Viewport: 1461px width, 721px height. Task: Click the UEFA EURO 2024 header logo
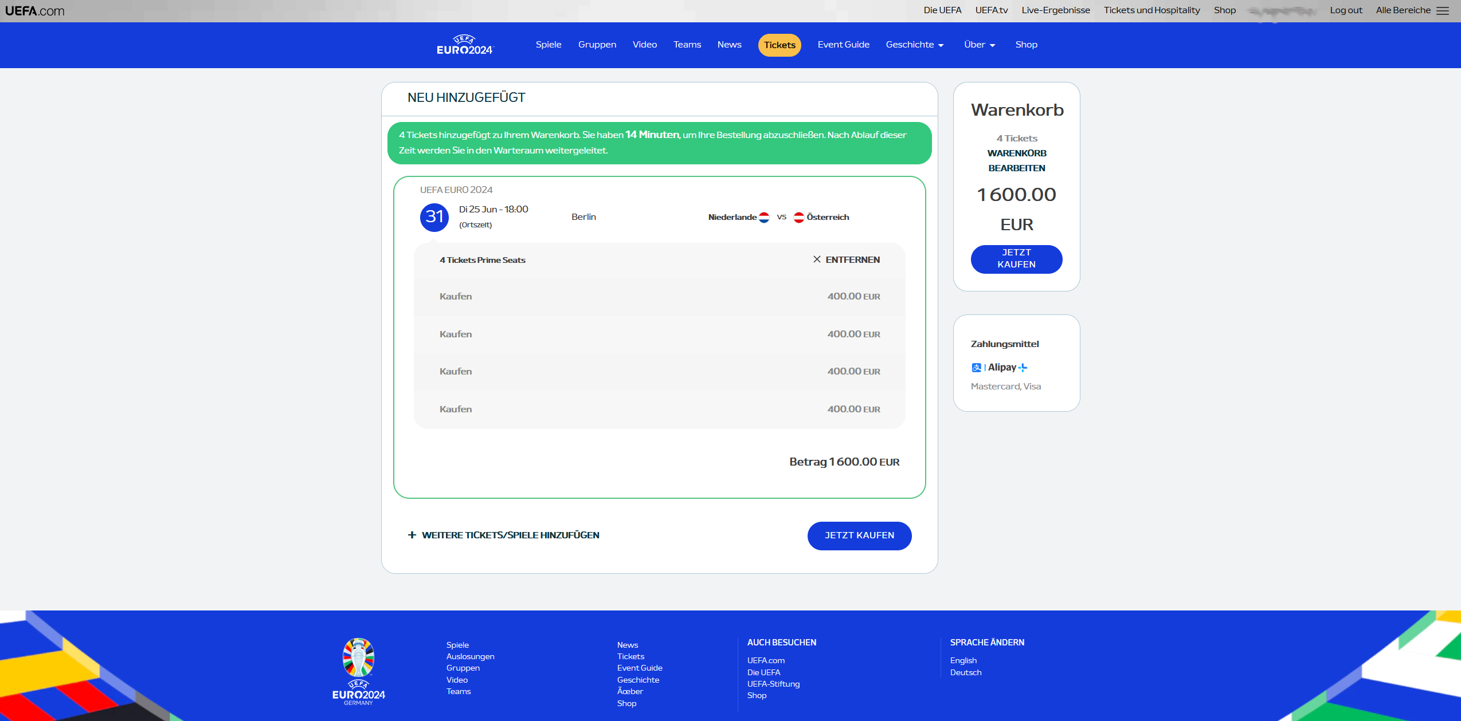464,45
